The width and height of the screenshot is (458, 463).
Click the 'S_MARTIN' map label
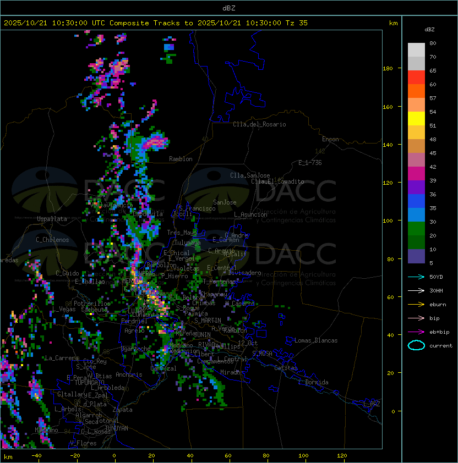pos(208,321)
